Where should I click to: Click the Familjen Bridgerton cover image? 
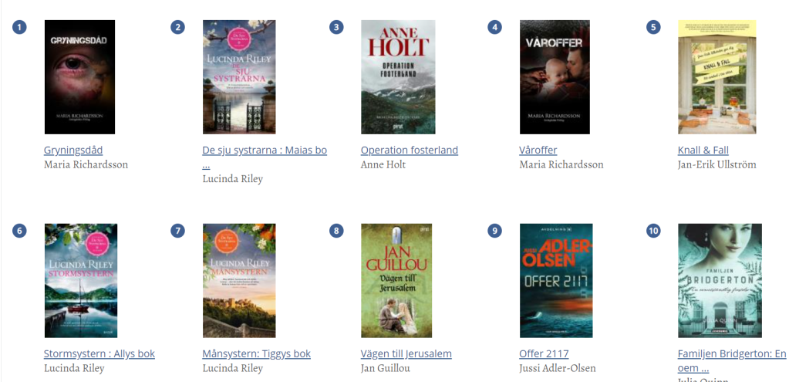click(x=720, y=281)
